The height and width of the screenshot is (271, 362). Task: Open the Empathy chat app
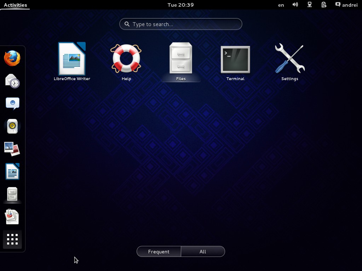pos(12,103)
